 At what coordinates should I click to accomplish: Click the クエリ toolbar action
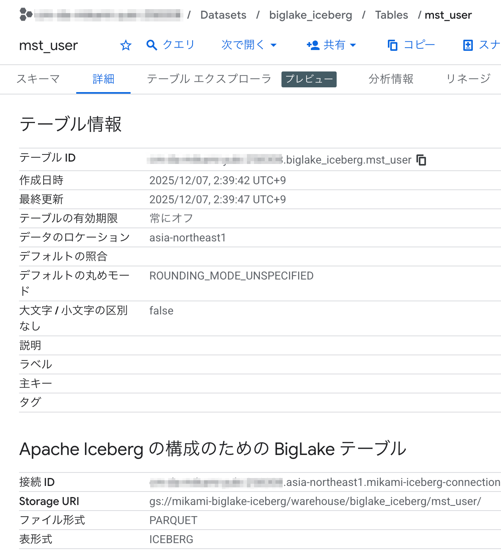tap(178, 45)
